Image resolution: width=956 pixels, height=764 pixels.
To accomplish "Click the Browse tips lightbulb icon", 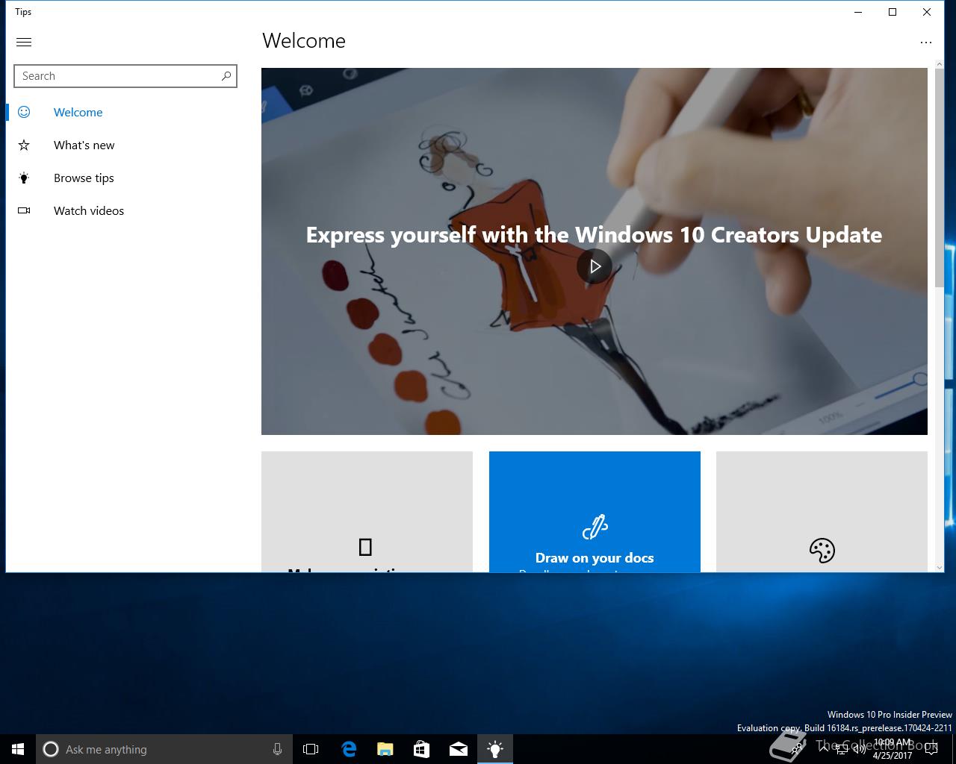I will (24, 178).
